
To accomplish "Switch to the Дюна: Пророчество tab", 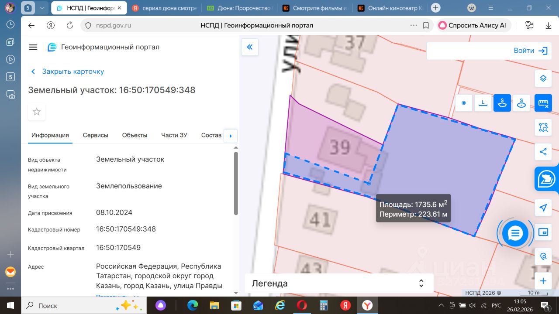I will click(x=239, y=8).
